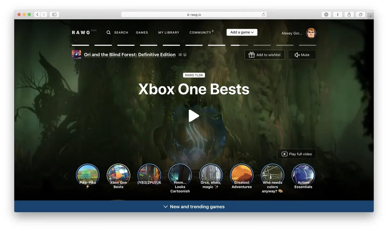Click the search magnifier icon

(x=109, y=32)
